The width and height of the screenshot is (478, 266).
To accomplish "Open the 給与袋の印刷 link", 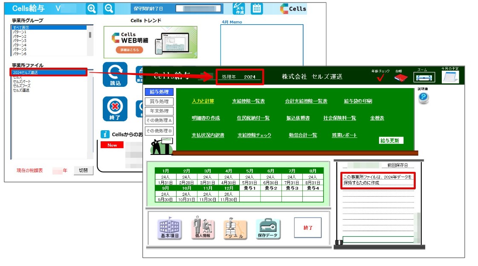I will 358,101.
